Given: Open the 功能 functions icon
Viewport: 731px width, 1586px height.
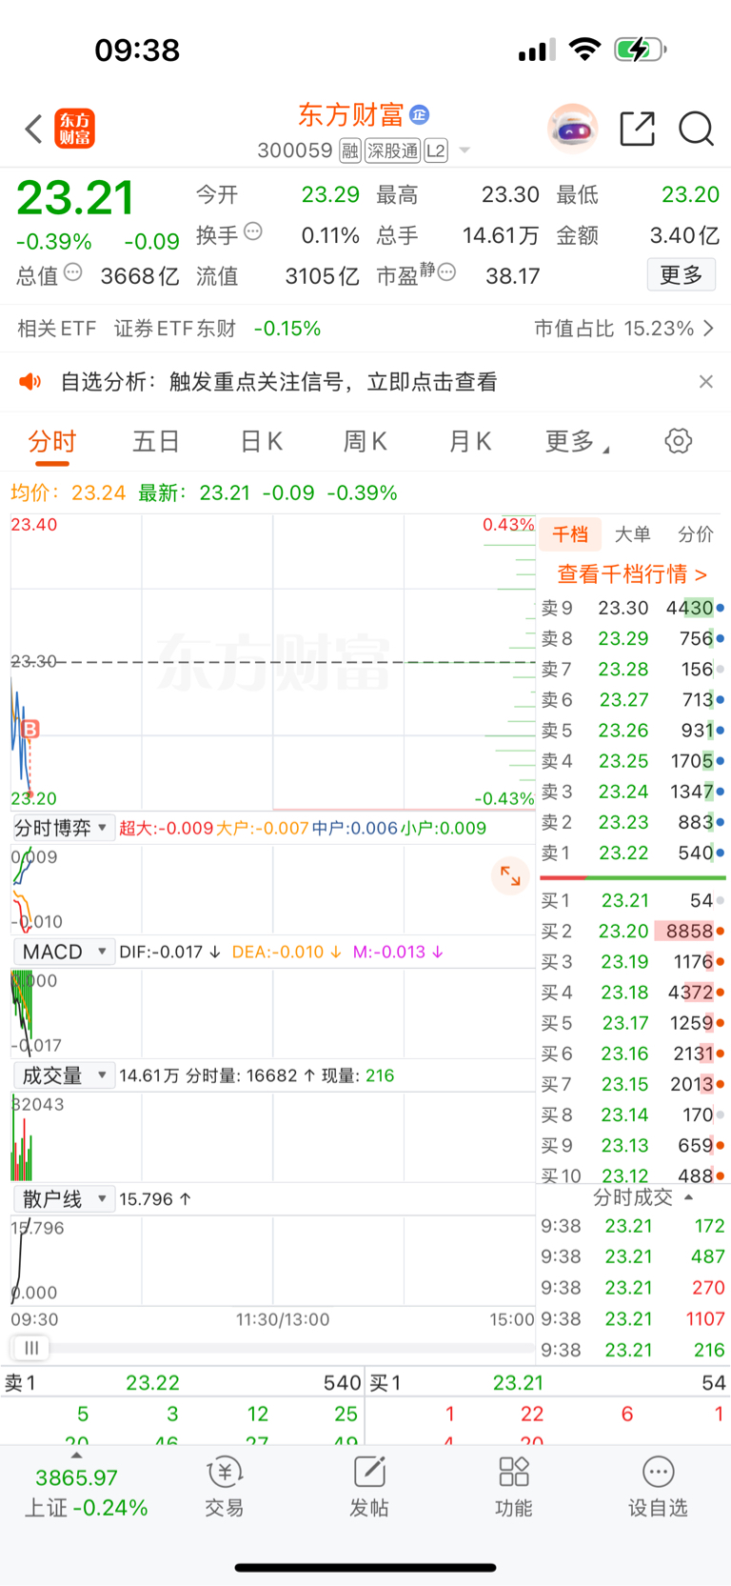Looking at the screenshot, I should tap(514, 1486).
